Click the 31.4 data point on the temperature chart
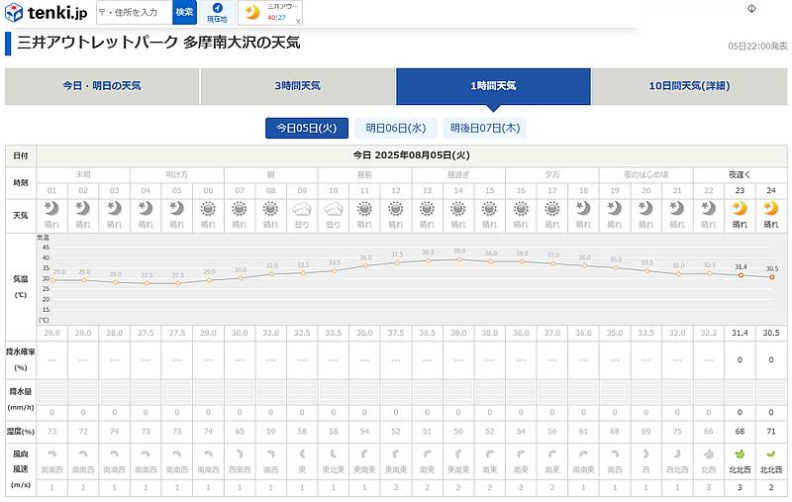Screen dimensions: 792x502 pyautogui.click(x=741, y=275)
